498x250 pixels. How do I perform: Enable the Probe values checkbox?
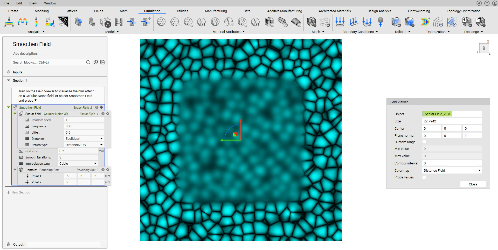pos(424,177)
